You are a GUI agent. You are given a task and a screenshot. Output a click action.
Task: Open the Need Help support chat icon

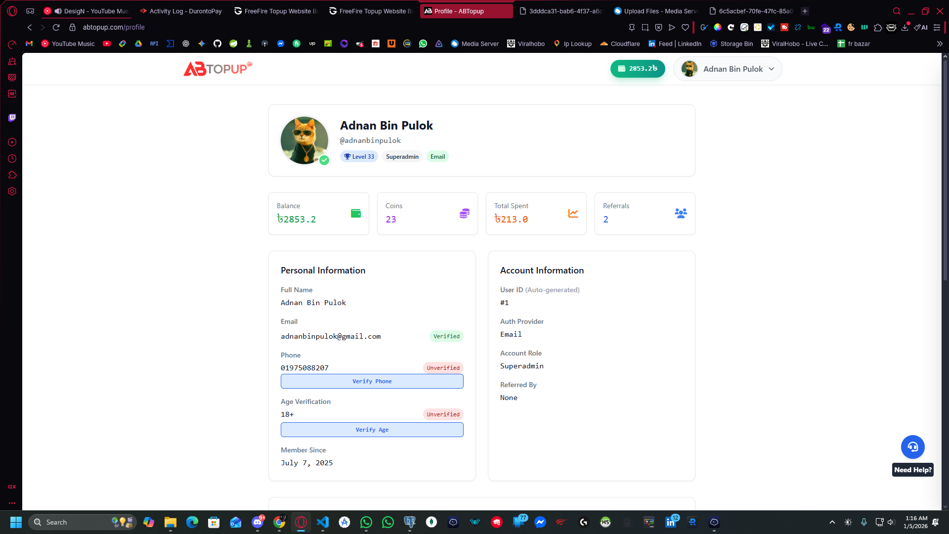click(x=912, y=447)
